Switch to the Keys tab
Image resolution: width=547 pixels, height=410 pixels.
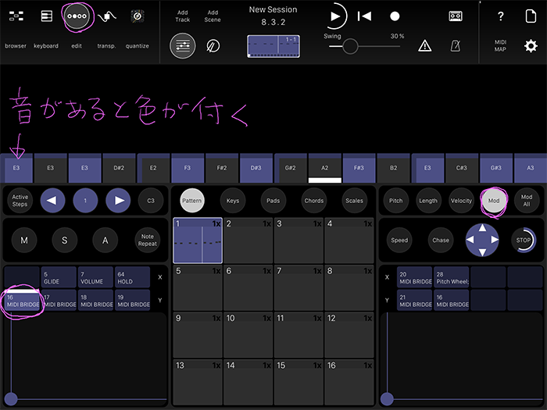pyautogui.click(x=233, y=201)
